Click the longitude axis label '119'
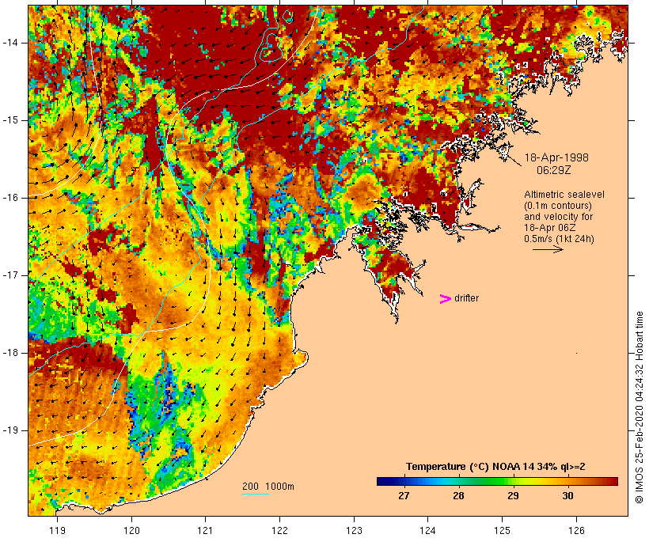The height and width of the screenshot is (538, 649). tap(57, 530)
